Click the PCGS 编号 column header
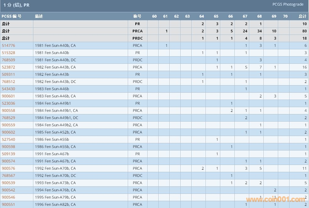This screenshot has height=208, width=309. point(12,16)
